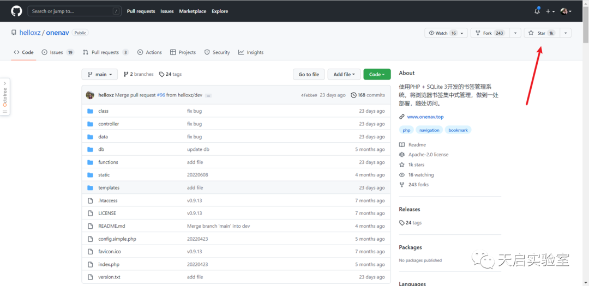The image size is (589, 286).
Task: Open the controller folder
Action: (x=109, y=124)
